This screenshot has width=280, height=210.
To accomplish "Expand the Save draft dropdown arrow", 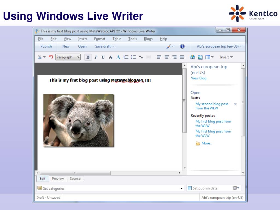I will pos(114,46).
